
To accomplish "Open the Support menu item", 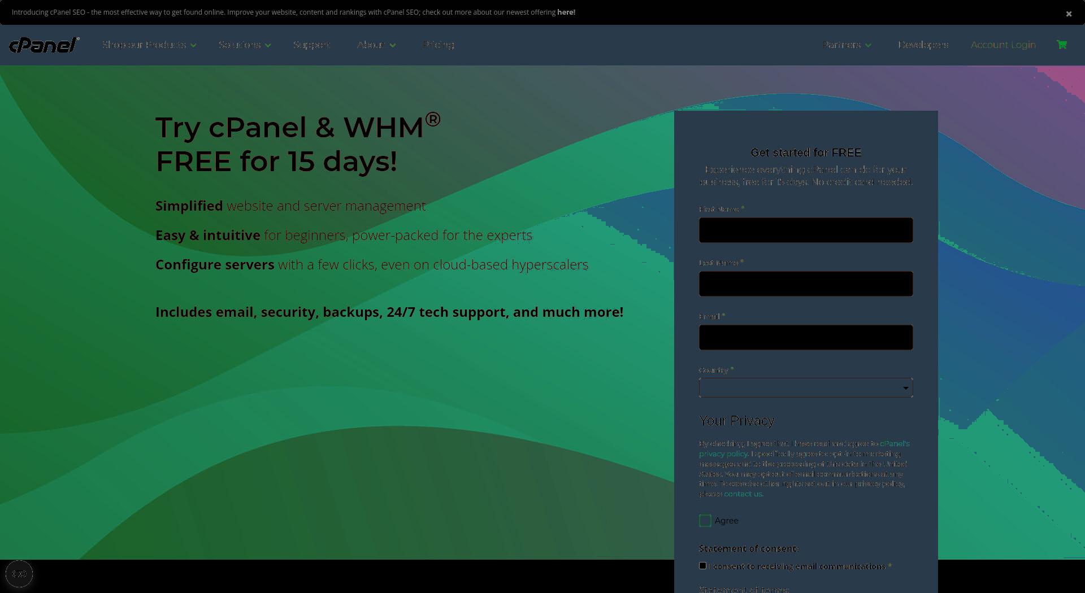I will point(312,45).
